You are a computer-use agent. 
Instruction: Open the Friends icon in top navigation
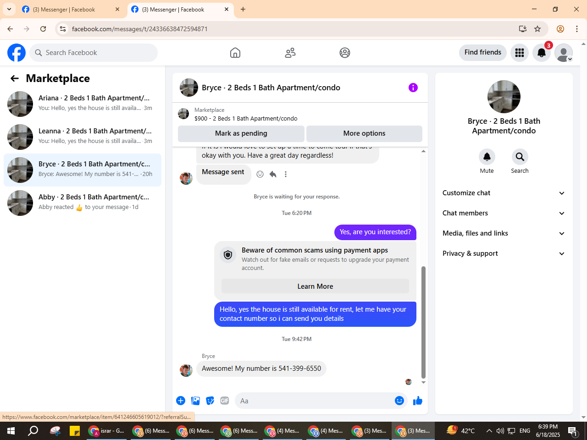tap(290, 53)
